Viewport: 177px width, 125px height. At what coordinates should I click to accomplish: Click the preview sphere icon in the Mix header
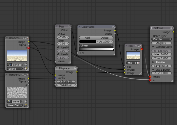[x=141, y=46]
